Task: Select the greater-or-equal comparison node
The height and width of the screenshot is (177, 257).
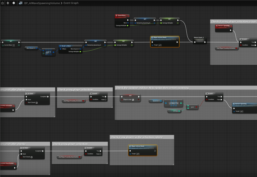Action: [x=192, y=107]
